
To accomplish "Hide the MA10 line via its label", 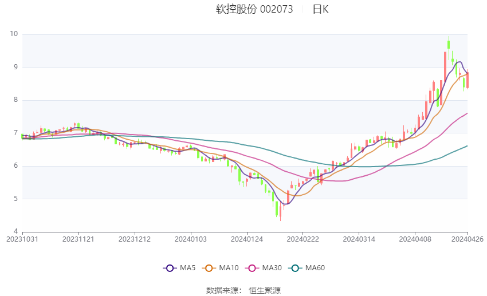I will tap(229, 268).
